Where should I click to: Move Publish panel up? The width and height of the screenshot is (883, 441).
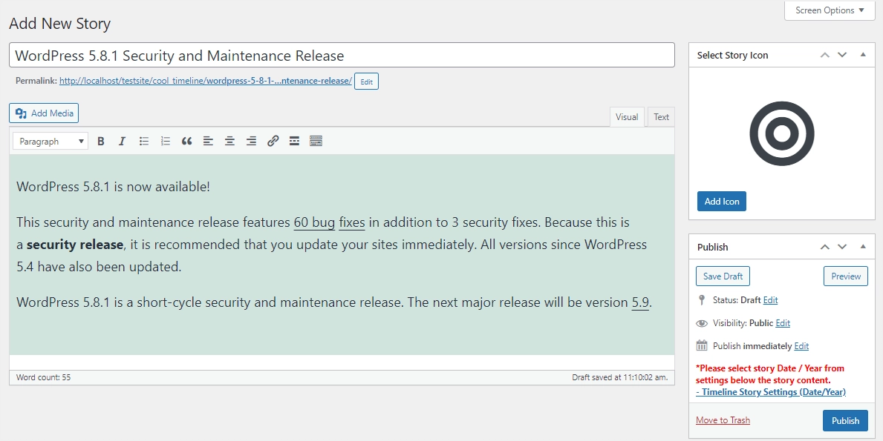pyautogui.click(x=825, y=247)
